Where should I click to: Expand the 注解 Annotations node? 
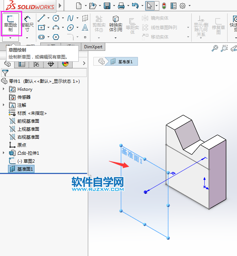[x=4, y=105]
